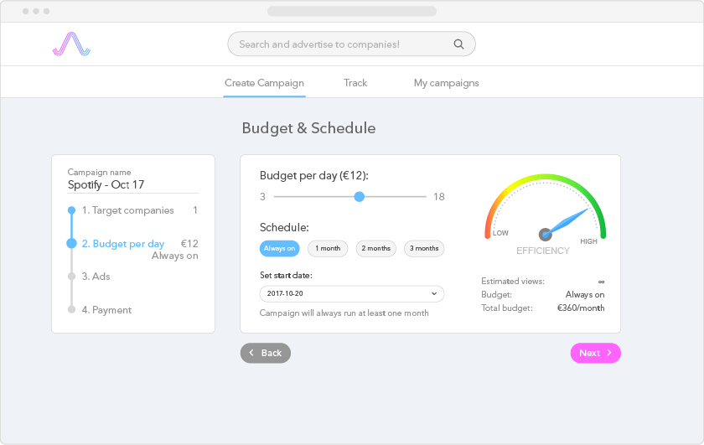Click the budget per day slider handle
Image resolution: width=704 pixels, height=445 pixels.
[x=360, y=197]
